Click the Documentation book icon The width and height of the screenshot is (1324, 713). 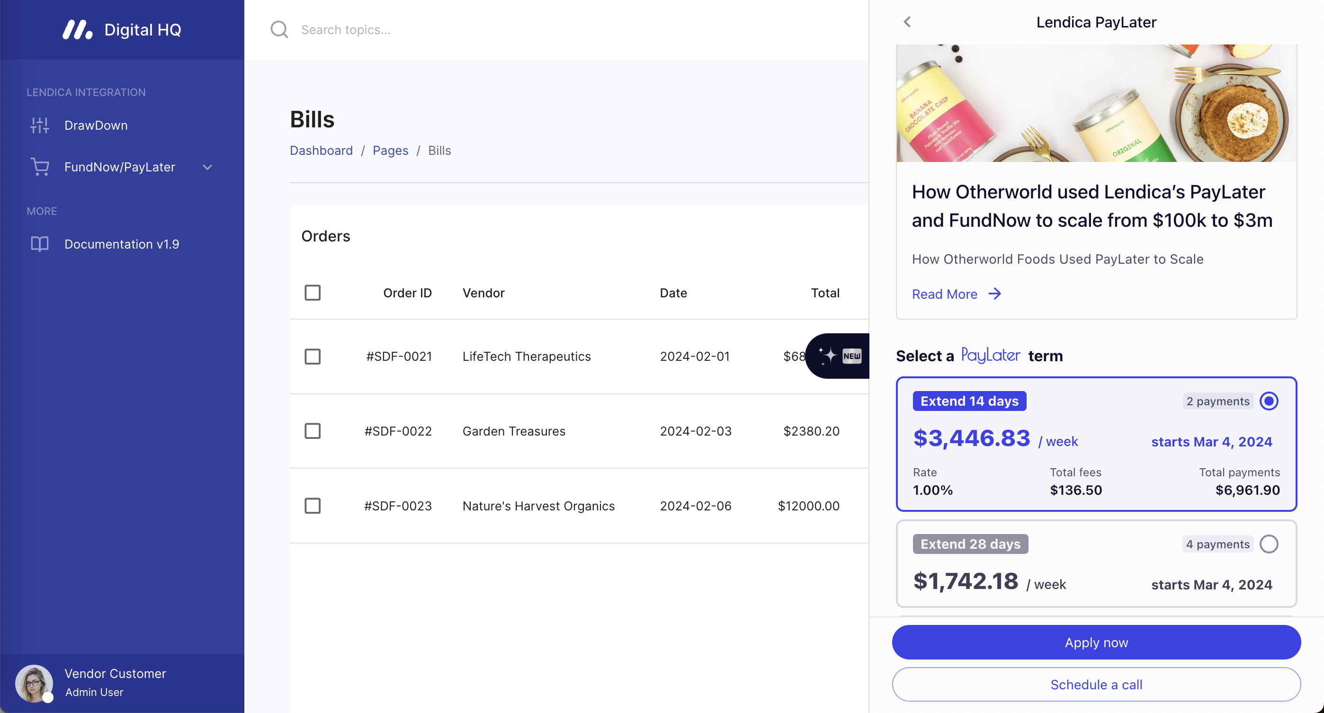tap(40, 244)
